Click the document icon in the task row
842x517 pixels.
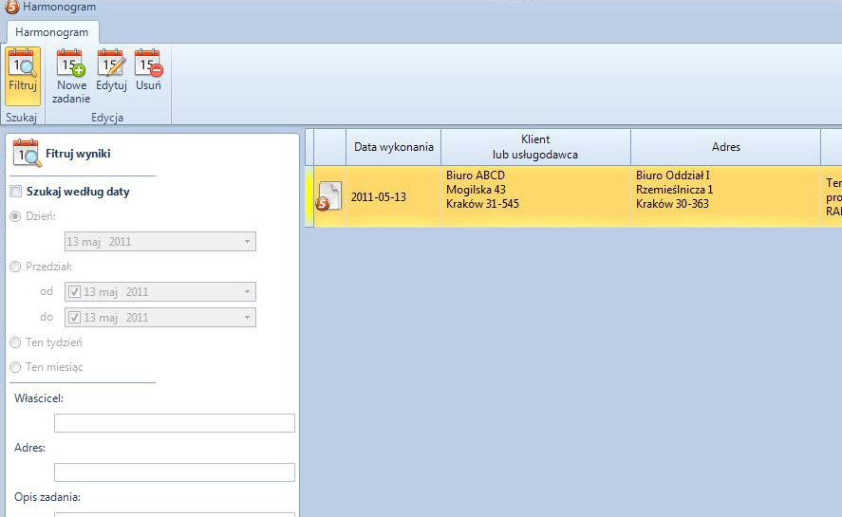coord(328,196)
